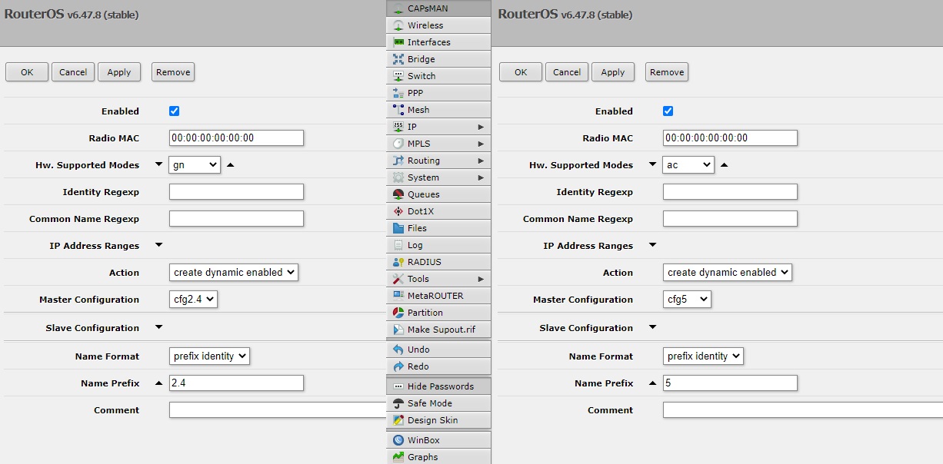The width and height of the screenshot is (943, 464).
Task: Click Remove button in right form
Action: (667, 72)
